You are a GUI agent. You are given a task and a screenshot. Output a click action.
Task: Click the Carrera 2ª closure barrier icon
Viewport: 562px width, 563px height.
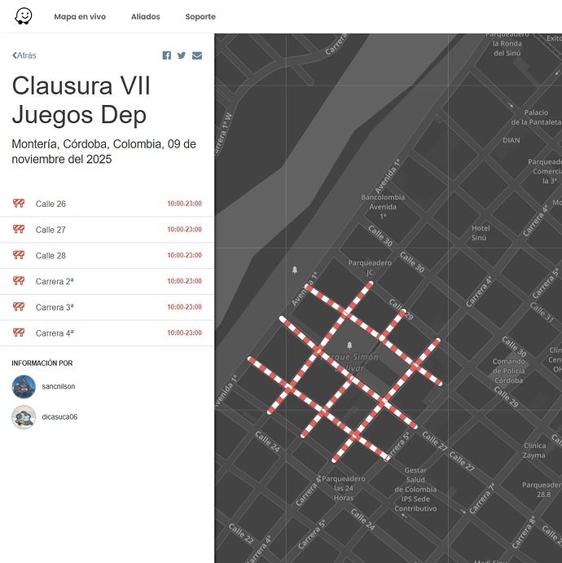(19, 281)
